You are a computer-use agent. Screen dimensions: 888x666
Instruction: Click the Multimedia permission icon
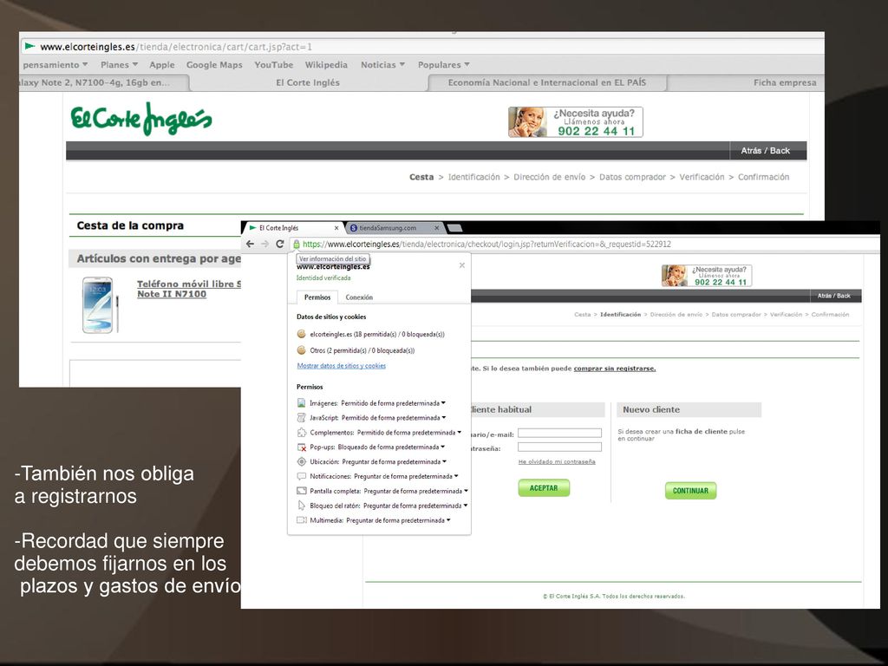(x=301, y=520)
